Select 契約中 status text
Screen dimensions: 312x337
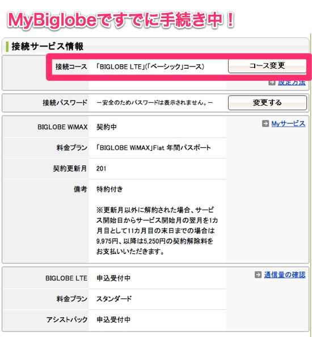(x=107, y=127)
